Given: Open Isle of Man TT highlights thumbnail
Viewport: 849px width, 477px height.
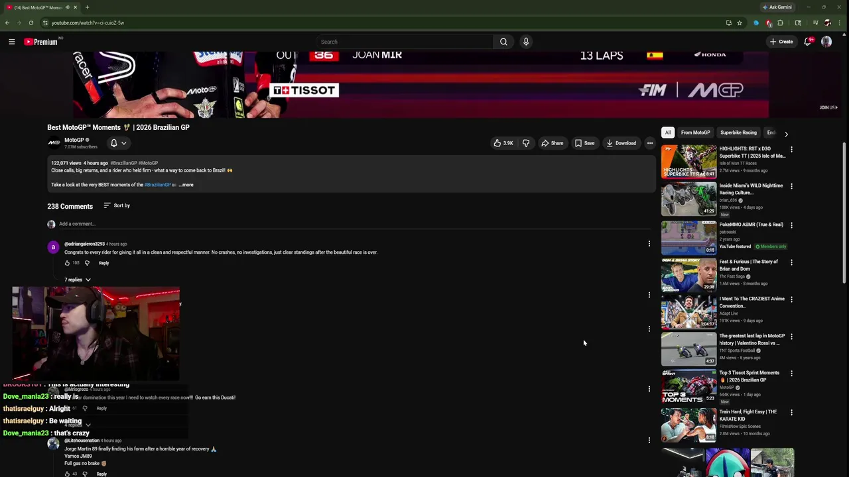Looking at the screenshot, I should (688, 162).
